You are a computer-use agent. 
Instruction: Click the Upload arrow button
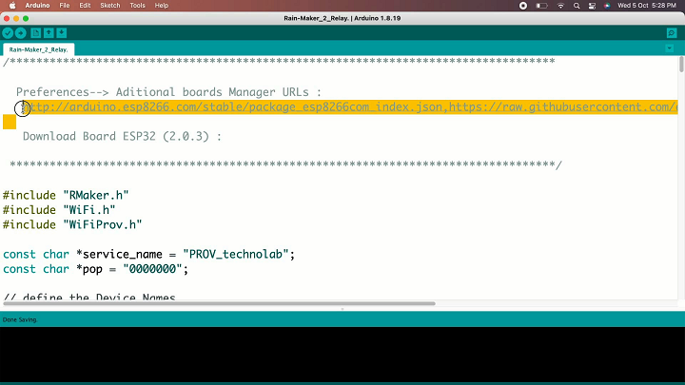(x=21, y=33)
